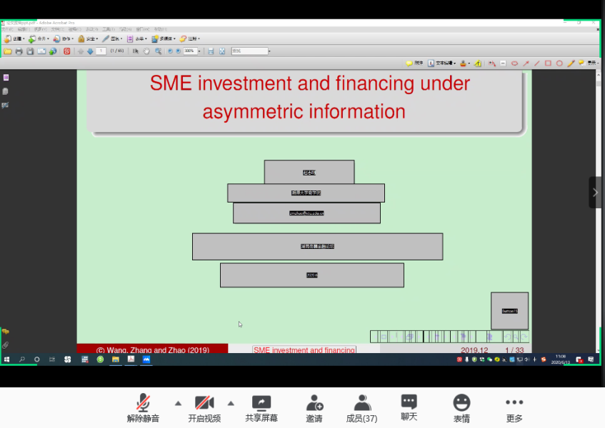Click the page number input field
Viewport: 605px width, 428px height.
click(x=101, y=51)
